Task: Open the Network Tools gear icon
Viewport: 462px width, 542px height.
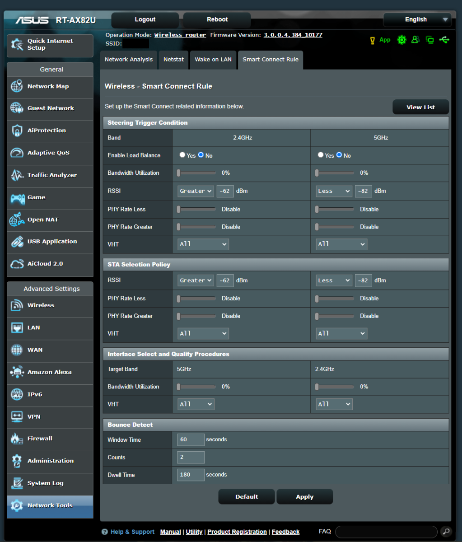Action: [x=17, y=505]
